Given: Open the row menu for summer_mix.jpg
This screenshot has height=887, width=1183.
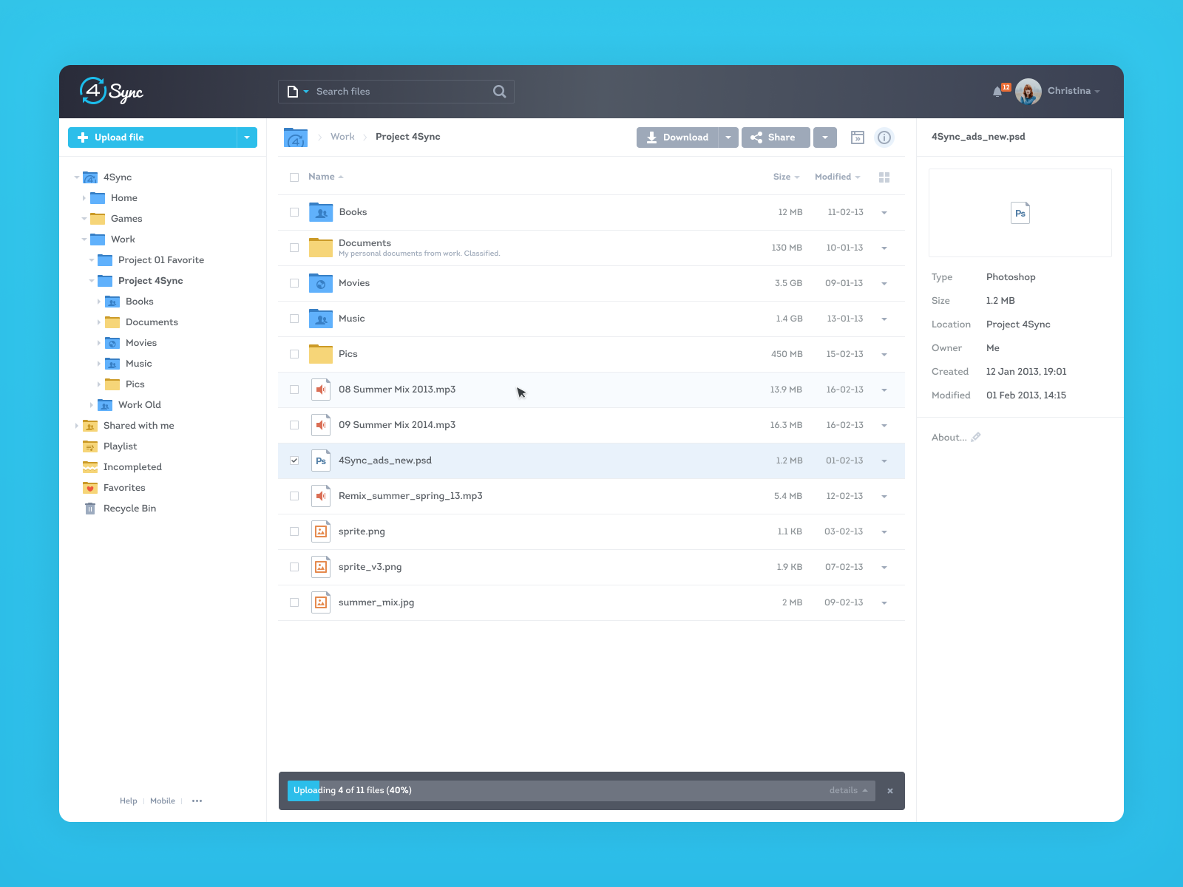Looking at the screenshot, I should pyautogui.click(x=884, y=602).
